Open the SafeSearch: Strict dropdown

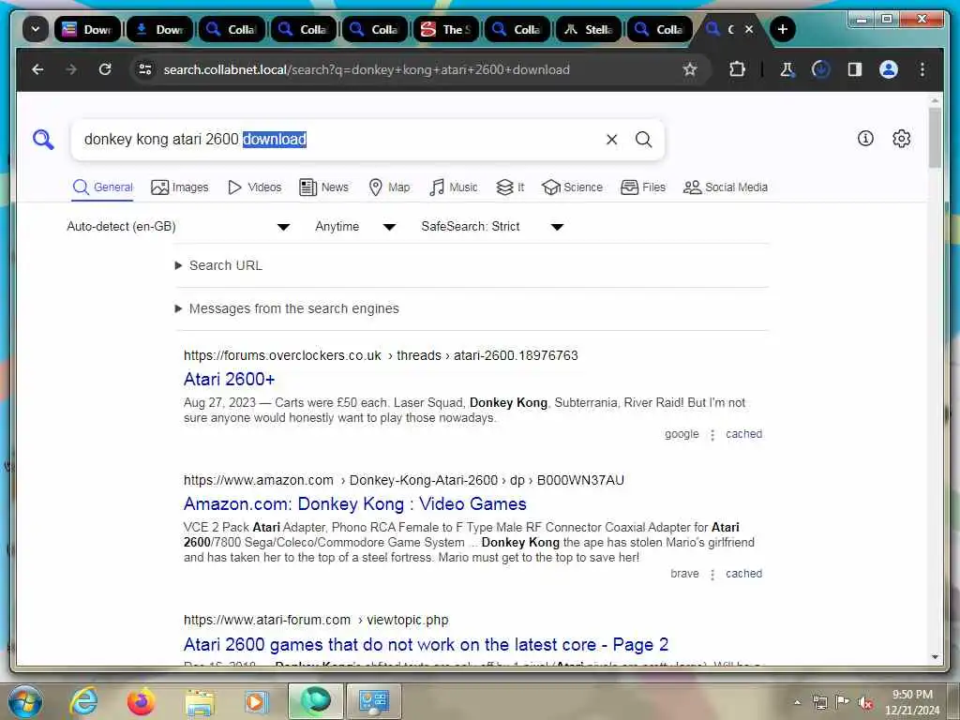pyautogui.click(x=492, y=227)
